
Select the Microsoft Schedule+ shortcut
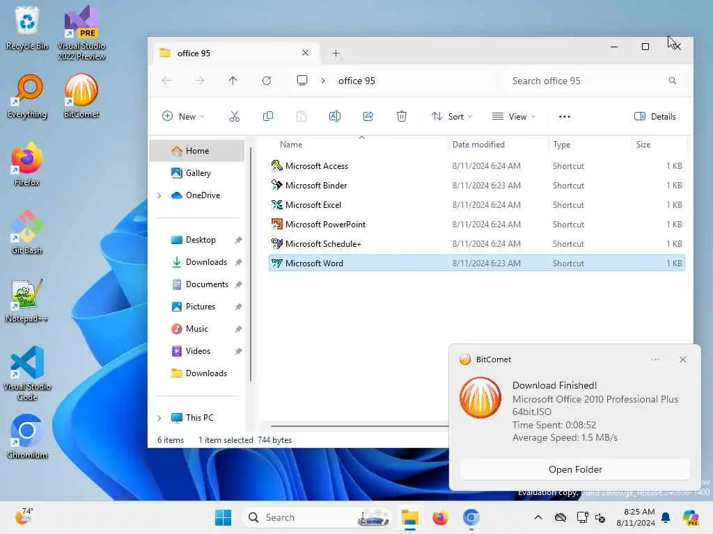point(476,244)
